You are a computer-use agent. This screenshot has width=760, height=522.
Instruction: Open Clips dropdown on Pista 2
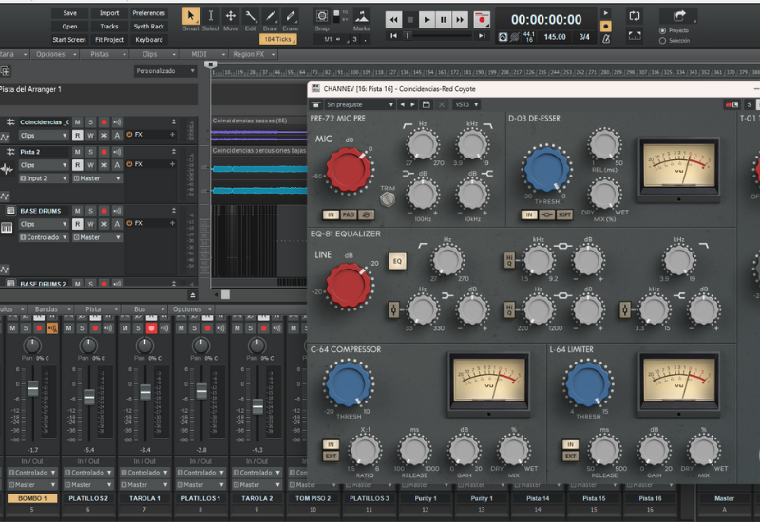click(43, 165)
